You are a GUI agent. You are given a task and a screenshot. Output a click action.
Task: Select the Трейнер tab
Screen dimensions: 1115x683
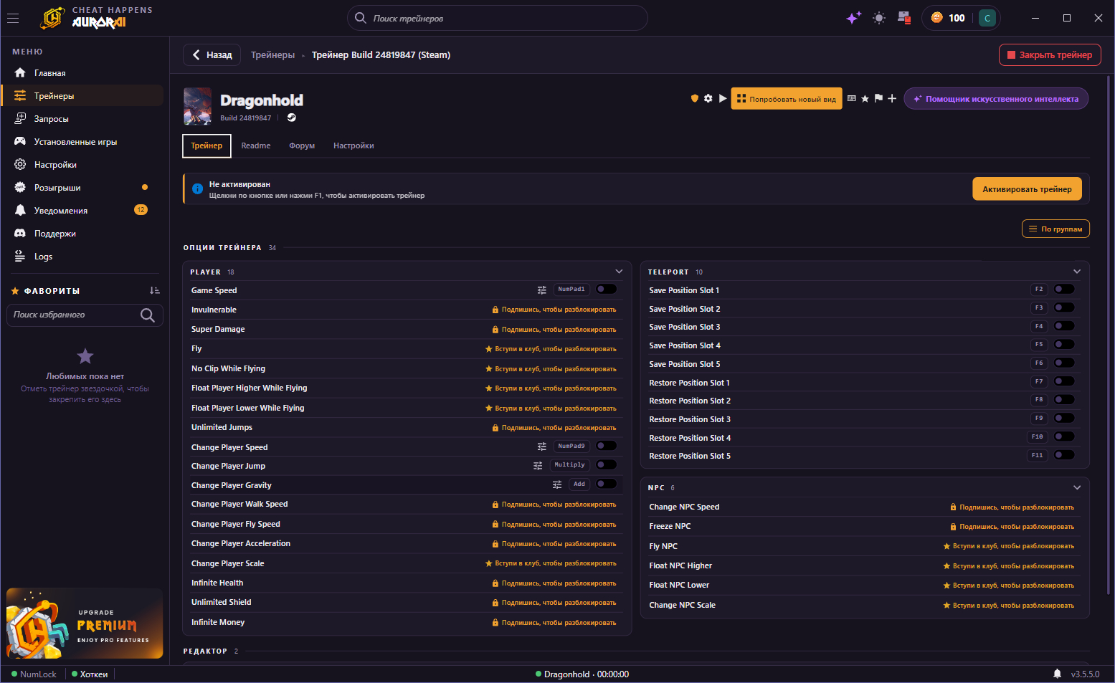(207, 145)
